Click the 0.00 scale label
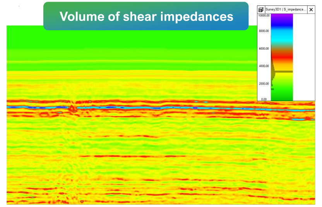Image resolution: width=322 pixels, height=207 pixels. coord(264,99)
